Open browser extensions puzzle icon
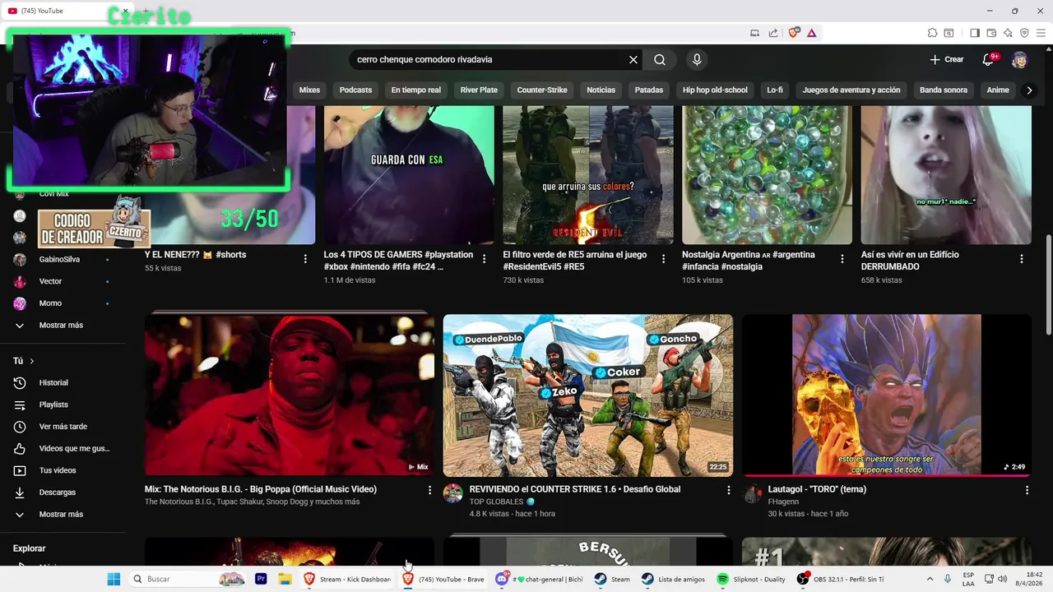 pos(932,33)
